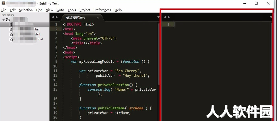Click the html tag on line 2

69,29
